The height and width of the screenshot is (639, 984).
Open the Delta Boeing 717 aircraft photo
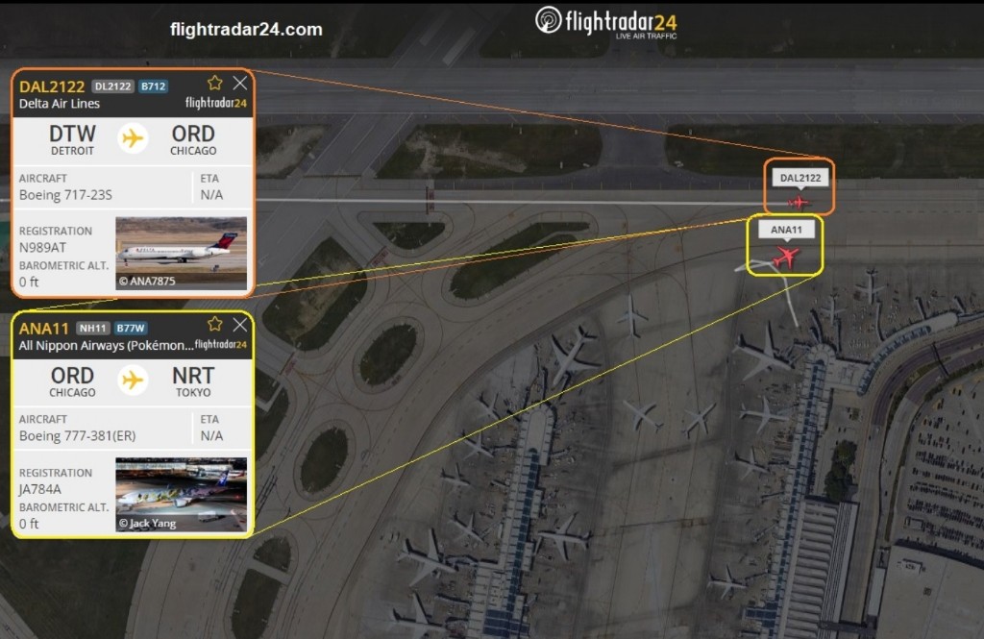tap(181, 253)
